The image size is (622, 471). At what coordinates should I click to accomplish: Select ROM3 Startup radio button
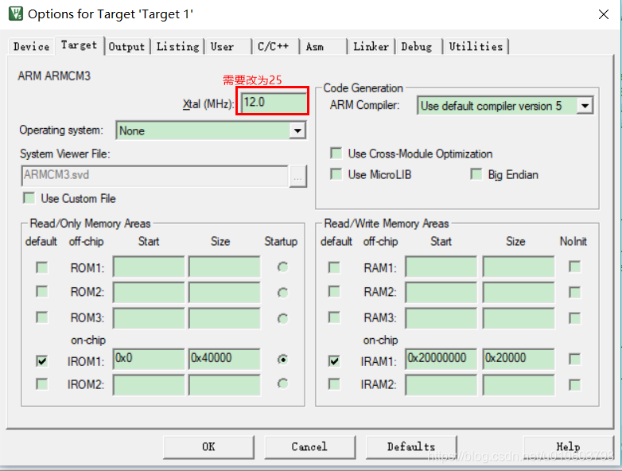tap(283, 318)
